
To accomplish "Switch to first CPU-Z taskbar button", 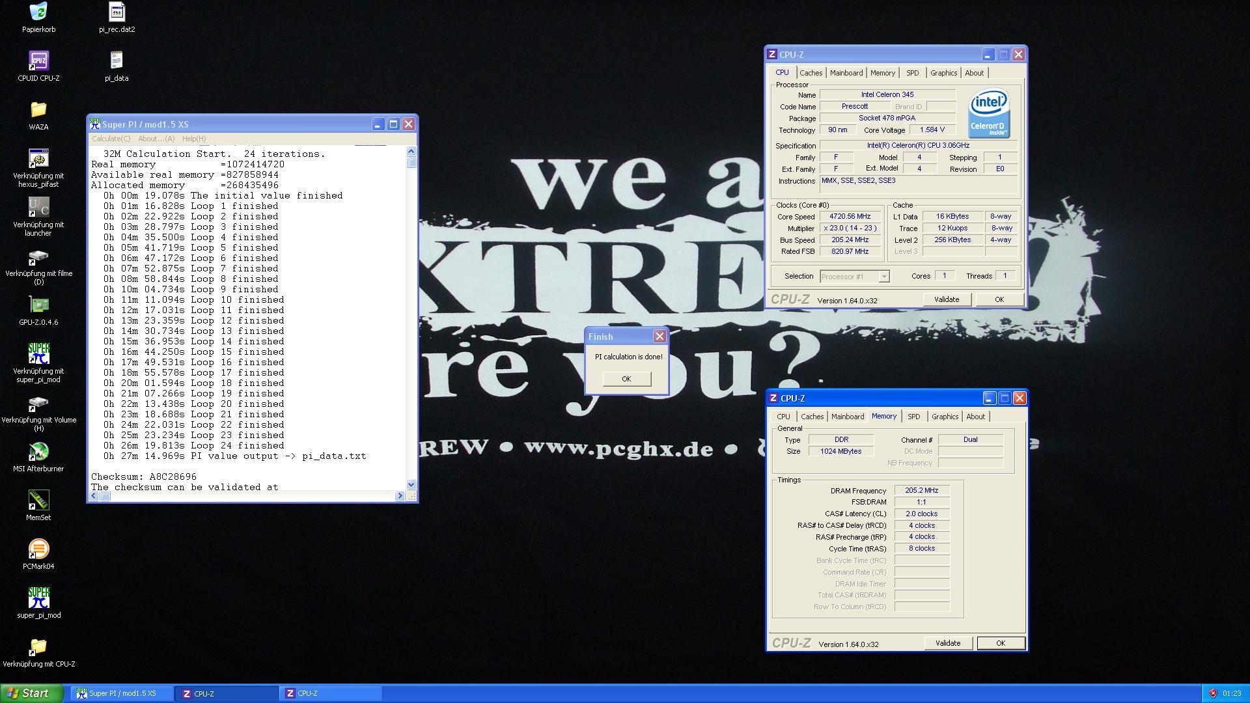I will point(227,694).
